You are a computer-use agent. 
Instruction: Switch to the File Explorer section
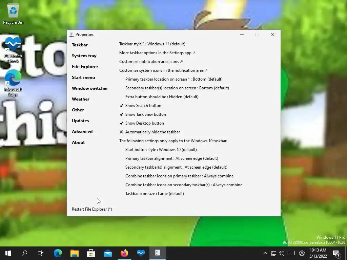click(x=85, y=67)
